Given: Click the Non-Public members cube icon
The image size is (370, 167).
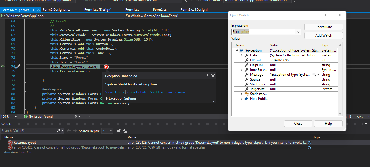Looking at the screenshot, I should [247, 99].
